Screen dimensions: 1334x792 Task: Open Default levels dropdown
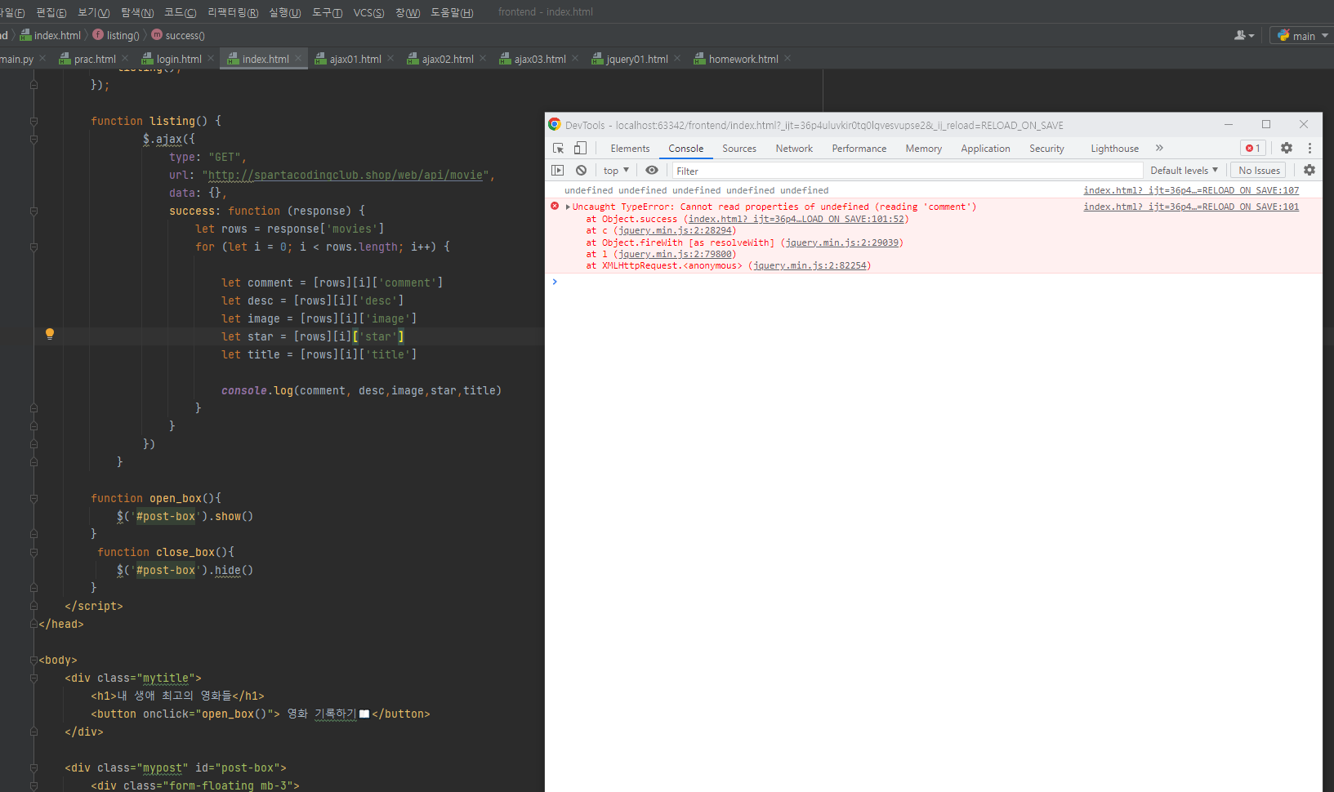[x=1185, y=170]
